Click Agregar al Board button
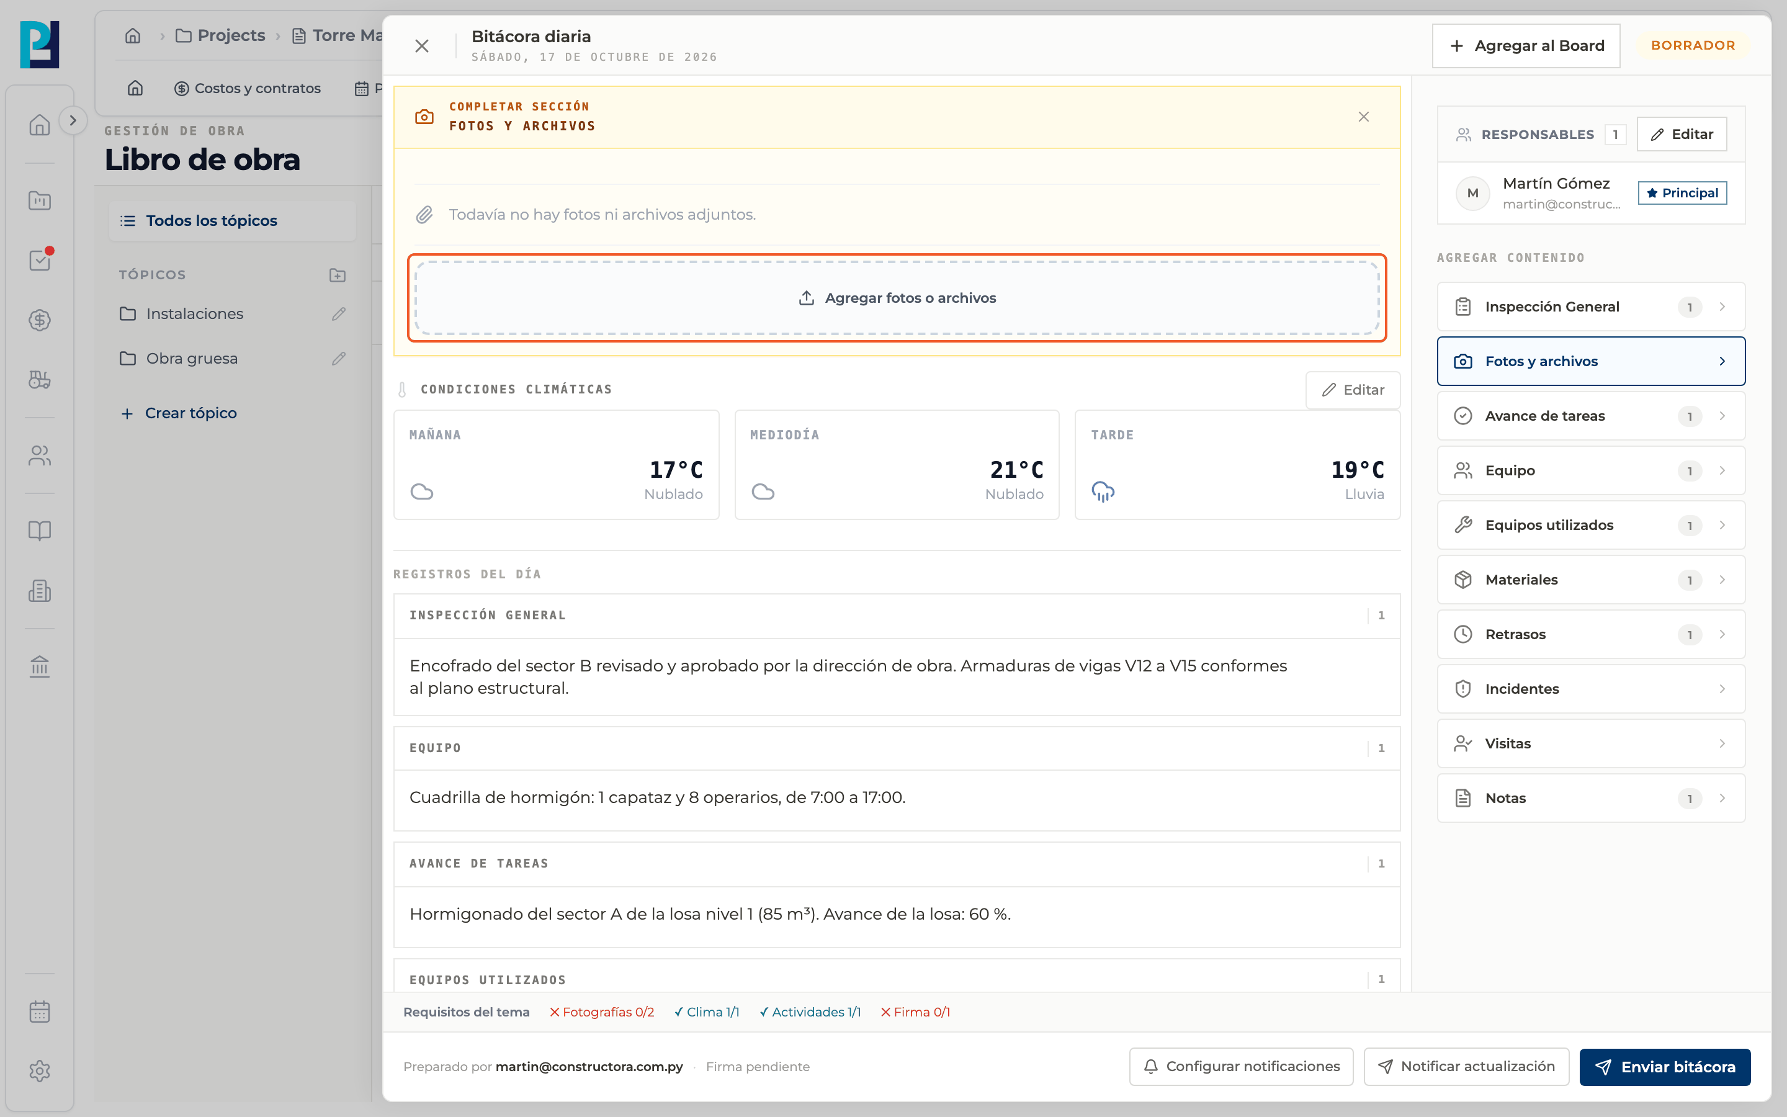Screen dimensions: 1787x1117 tap(1526, 46)
